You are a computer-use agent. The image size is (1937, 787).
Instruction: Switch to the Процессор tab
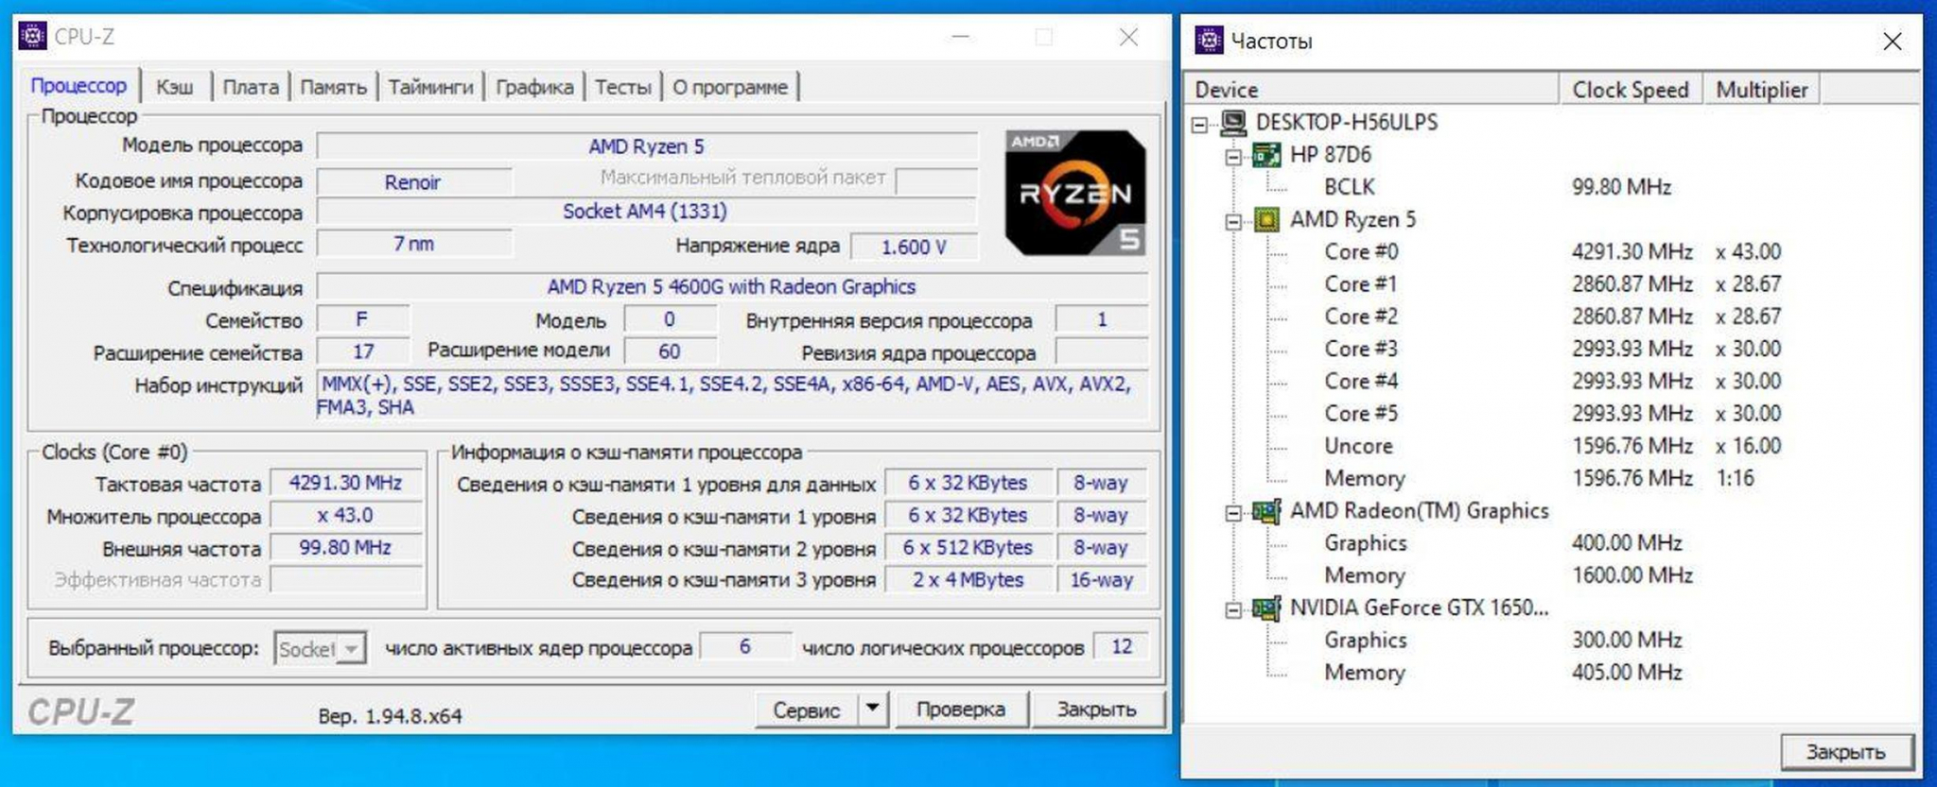coord(79,86)
